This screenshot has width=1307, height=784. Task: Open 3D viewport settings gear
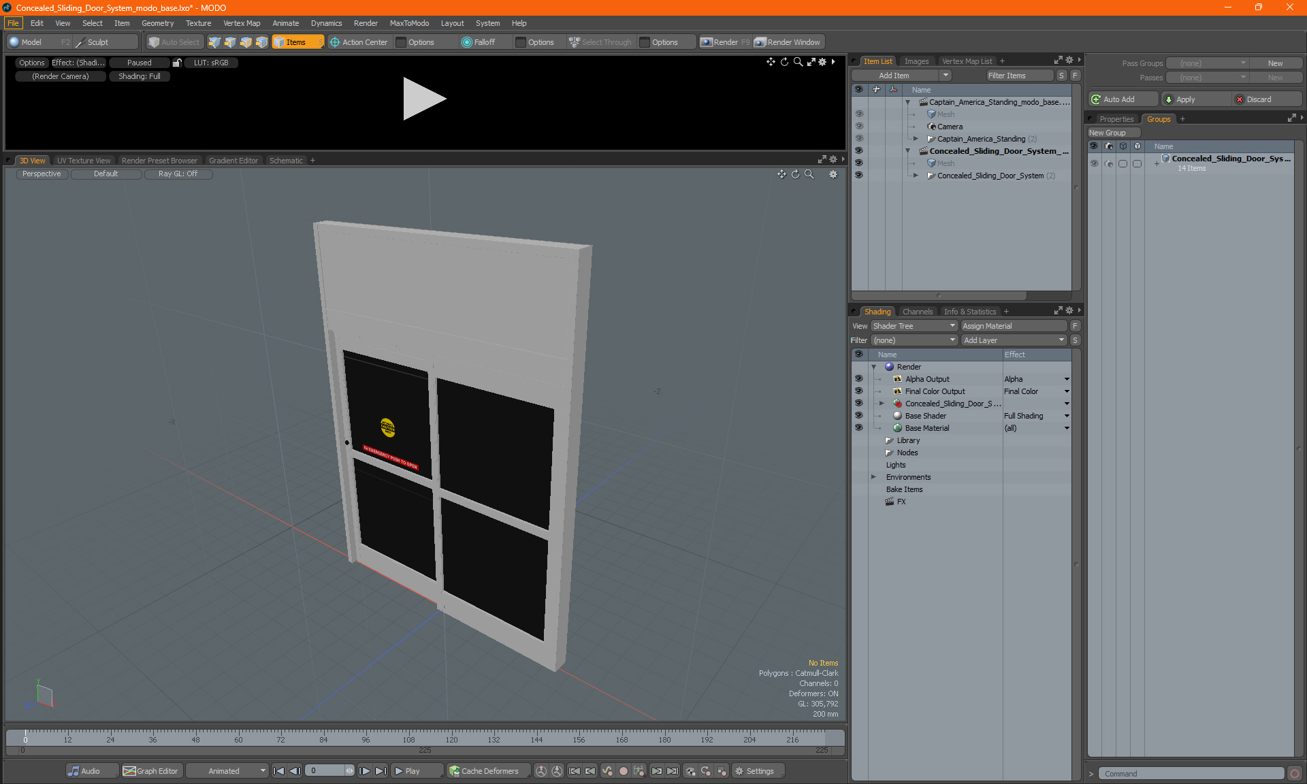pos(833,174)
